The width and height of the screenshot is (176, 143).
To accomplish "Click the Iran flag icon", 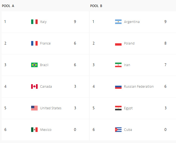I will pos(118,65).
